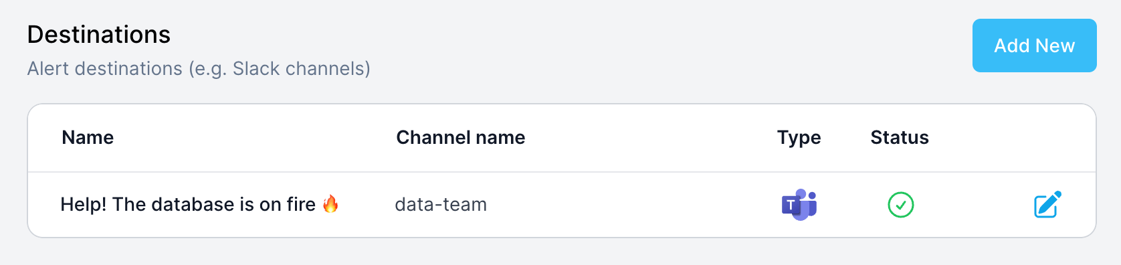
Task: Click the 'Slack channels' words in the subtitle
Action: pyautogui.click(x=299, y=68)
